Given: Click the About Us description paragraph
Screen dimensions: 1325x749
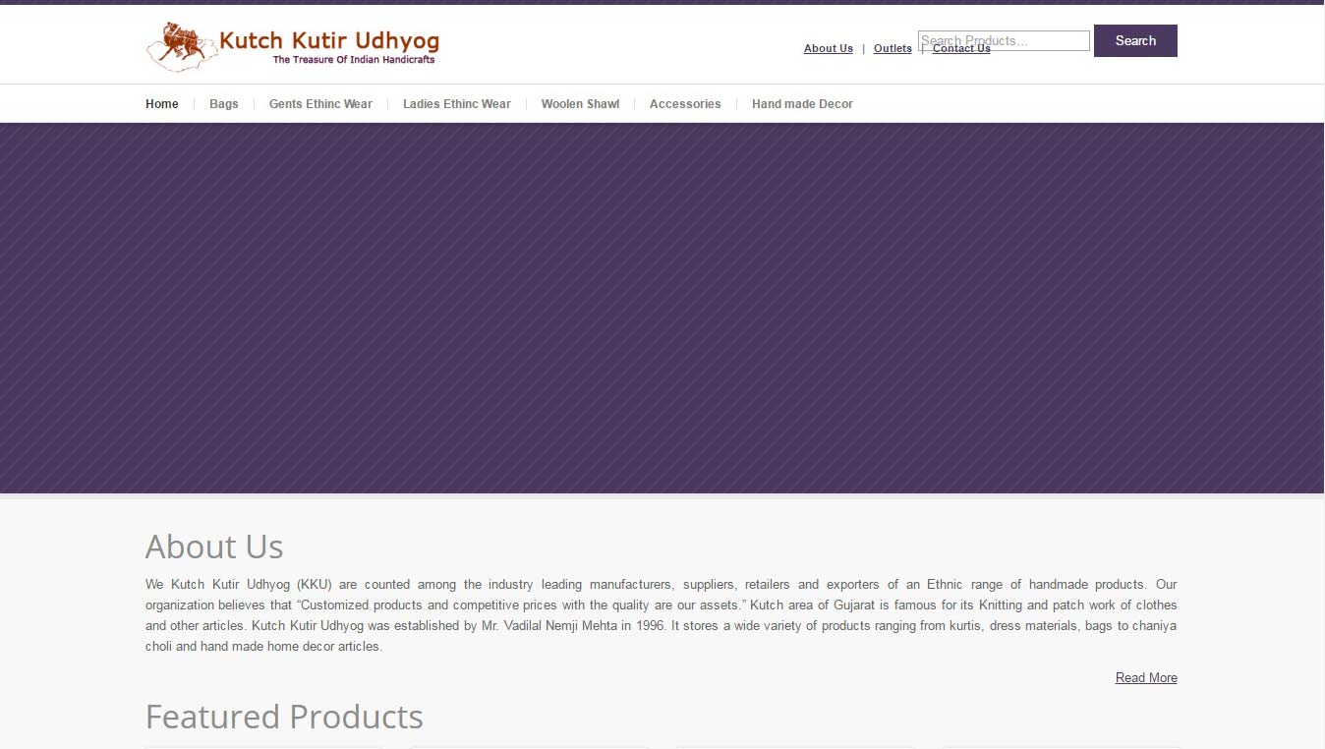Looking at the screenshot, I should click(661, 615).
